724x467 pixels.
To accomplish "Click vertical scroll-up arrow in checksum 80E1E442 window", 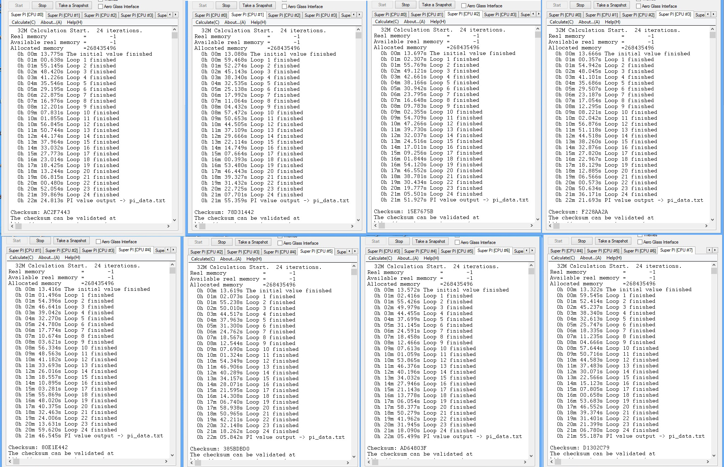I will click(x=172, y=264).
